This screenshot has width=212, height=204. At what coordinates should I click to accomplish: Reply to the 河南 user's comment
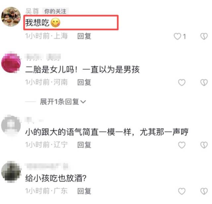[84, 82]
